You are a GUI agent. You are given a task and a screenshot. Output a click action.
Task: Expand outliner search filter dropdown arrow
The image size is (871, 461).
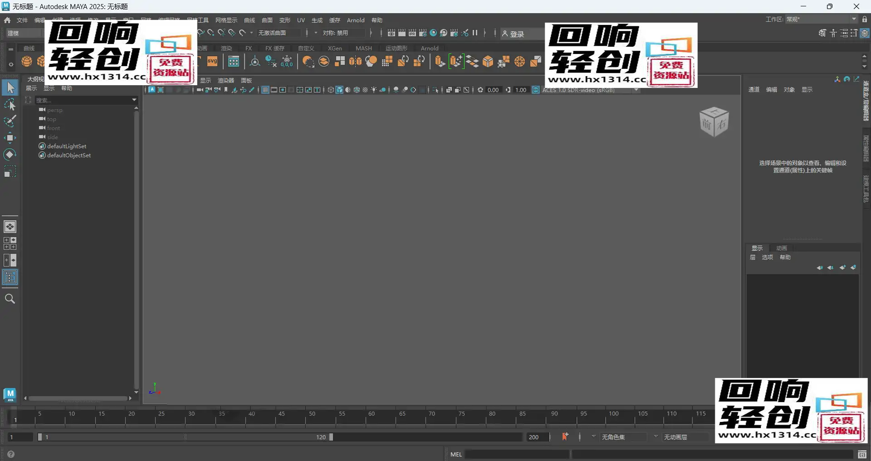click(134, 100)
